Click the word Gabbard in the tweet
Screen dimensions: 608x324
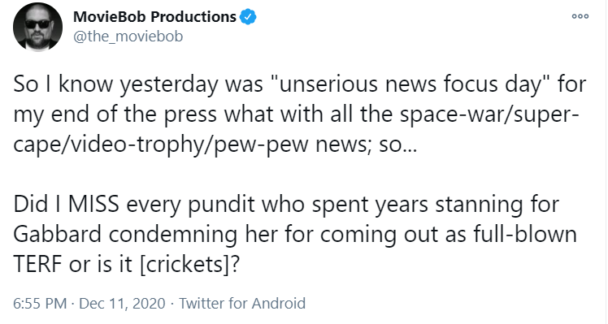click(58, 234)
